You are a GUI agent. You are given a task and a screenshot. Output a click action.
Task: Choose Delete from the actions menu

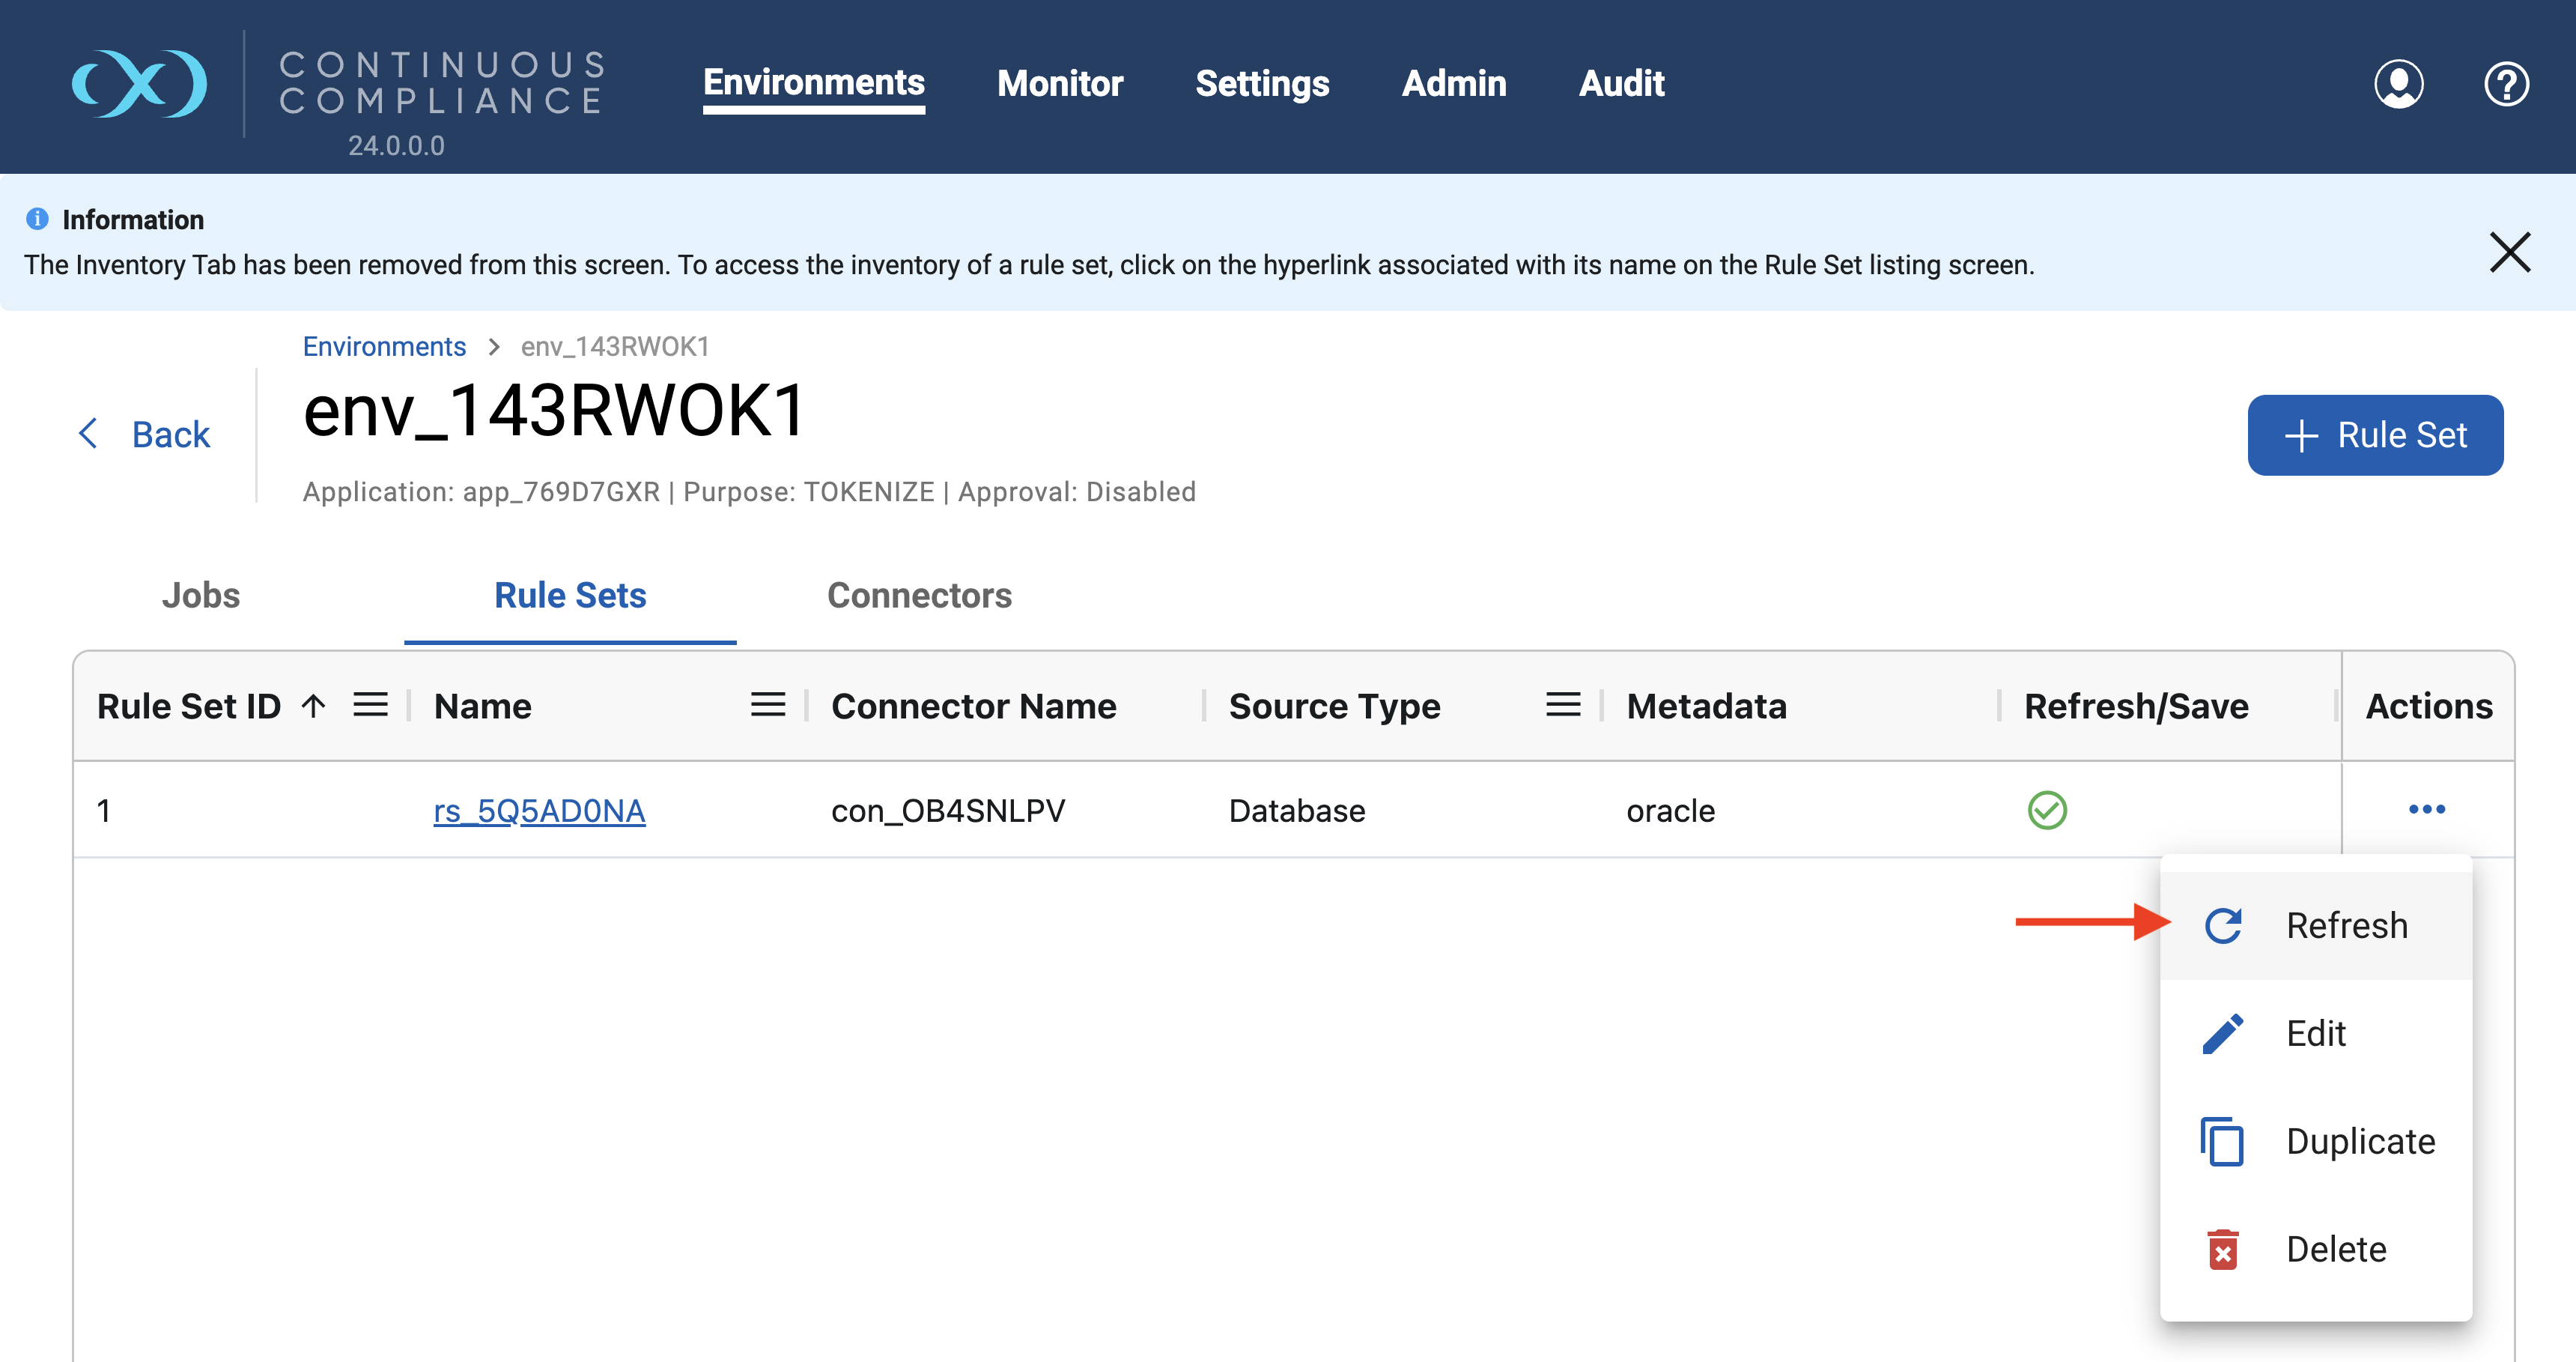(x=2335, y=1250)
